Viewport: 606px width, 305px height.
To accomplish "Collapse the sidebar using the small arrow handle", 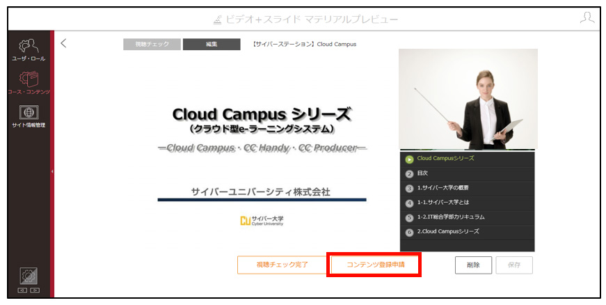I will (52, 171).
